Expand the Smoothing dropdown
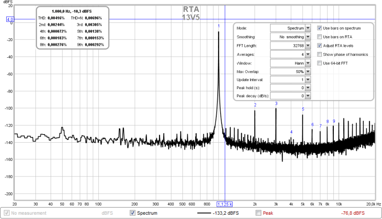The width and height of the screenshot is (382, 219). click(308, 37)
